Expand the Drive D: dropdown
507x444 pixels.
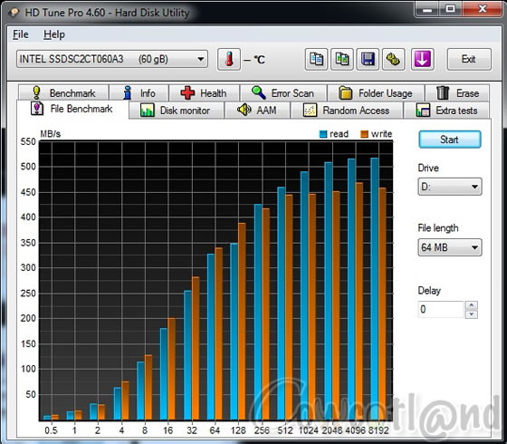(x=450, y=187)
